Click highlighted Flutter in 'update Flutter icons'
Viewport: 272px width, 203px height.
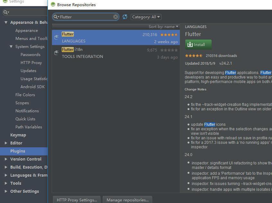210,125
